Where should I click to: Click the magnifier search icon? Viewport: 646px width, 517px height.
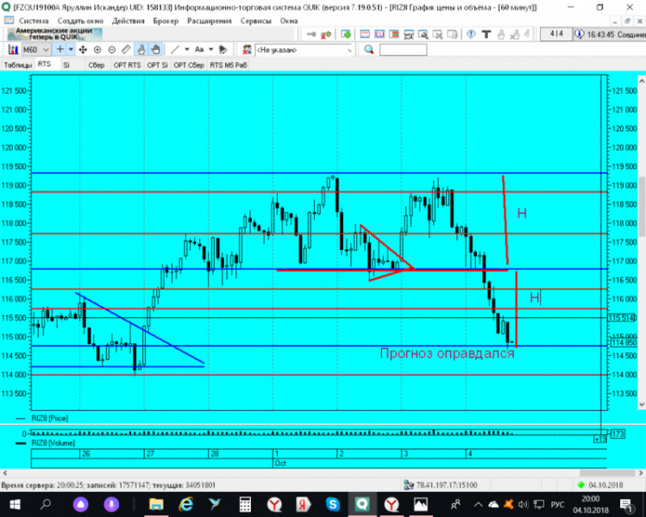coord(369,50)
